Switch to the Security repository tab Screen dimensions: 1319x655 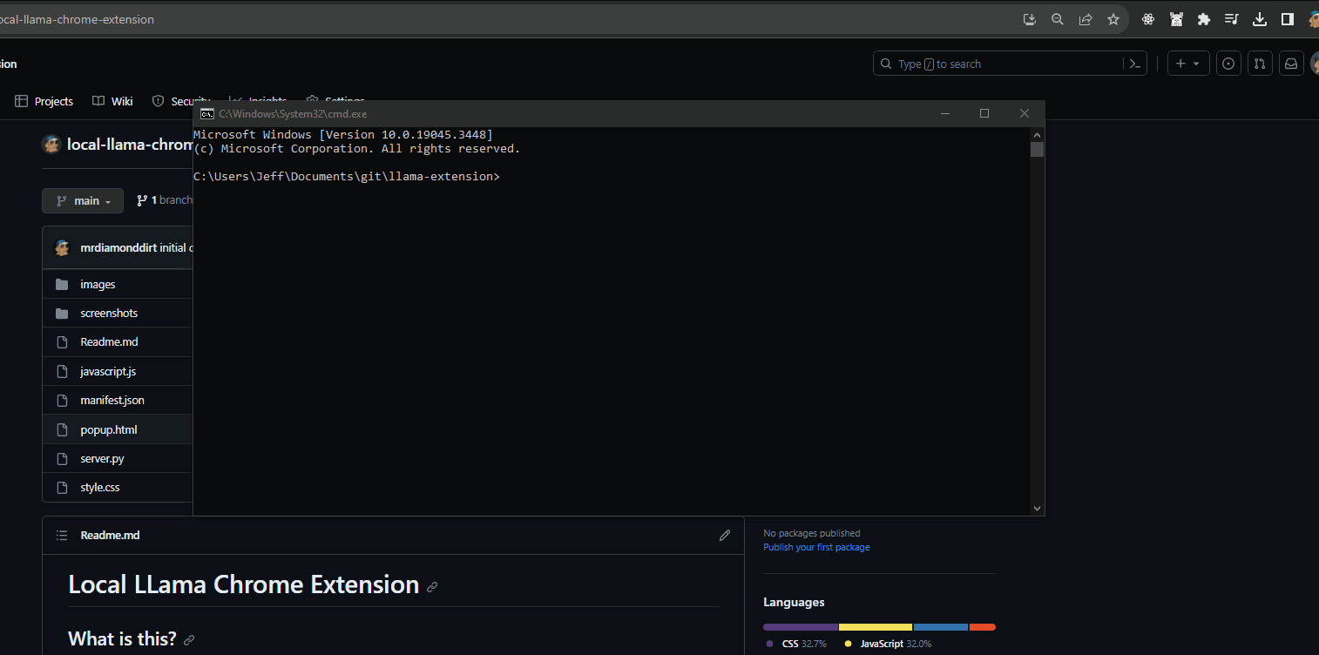180,101
